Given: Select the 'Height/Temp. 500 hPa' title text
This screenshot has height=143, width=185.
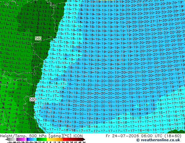Looking at the screenshot, I should coord(24,136).
